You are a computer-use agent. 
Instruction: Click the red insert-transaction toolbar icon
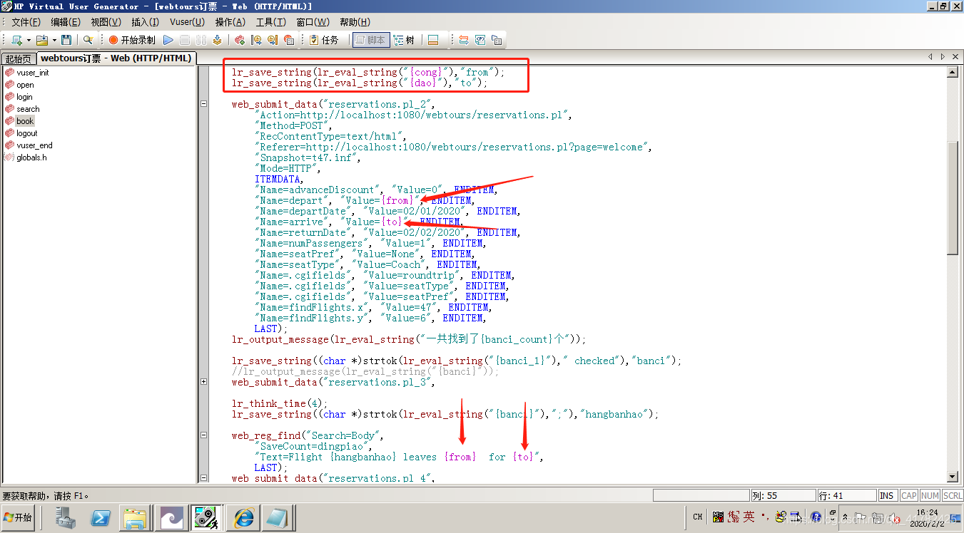tap(240, 40)
